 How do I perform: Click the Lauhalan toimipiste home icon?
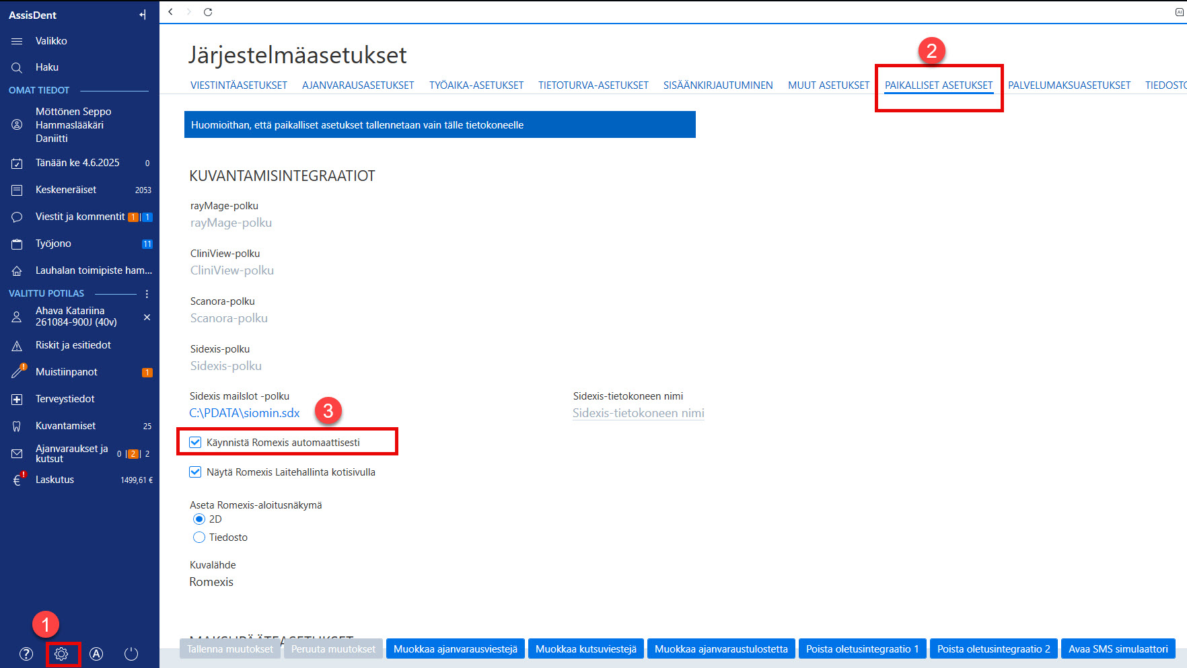coord(17,271)
